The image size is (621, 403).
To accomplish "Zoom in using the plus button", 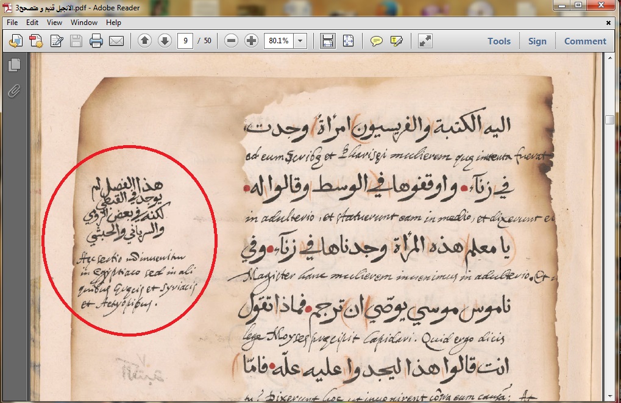I will [251, 41].
